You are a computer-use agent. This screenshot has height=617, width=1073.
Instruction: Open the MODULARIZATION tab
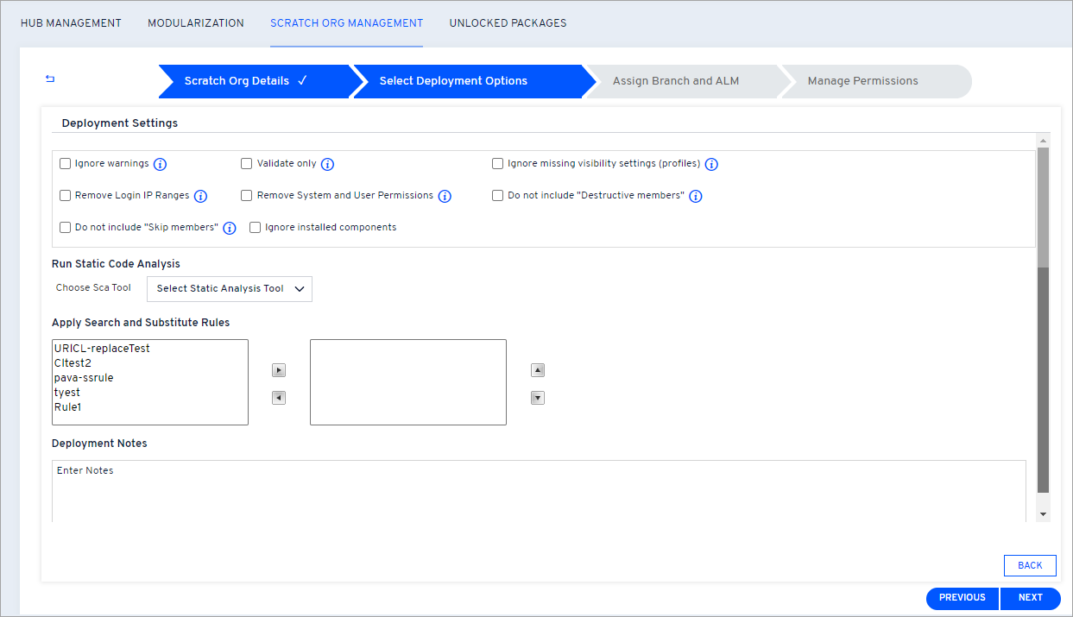(195, 23)
